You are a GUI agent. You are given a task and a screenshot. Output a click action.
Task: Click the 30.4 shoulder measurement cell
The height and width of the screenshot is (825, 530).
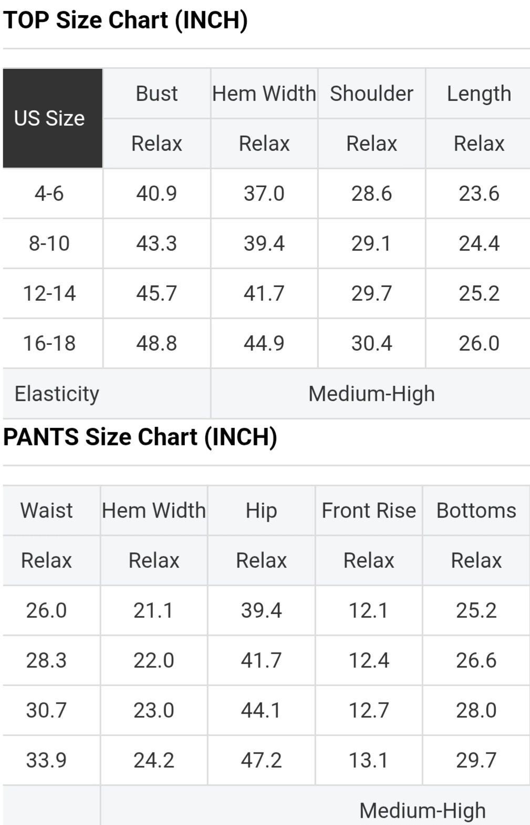click(x=371, y=343)
